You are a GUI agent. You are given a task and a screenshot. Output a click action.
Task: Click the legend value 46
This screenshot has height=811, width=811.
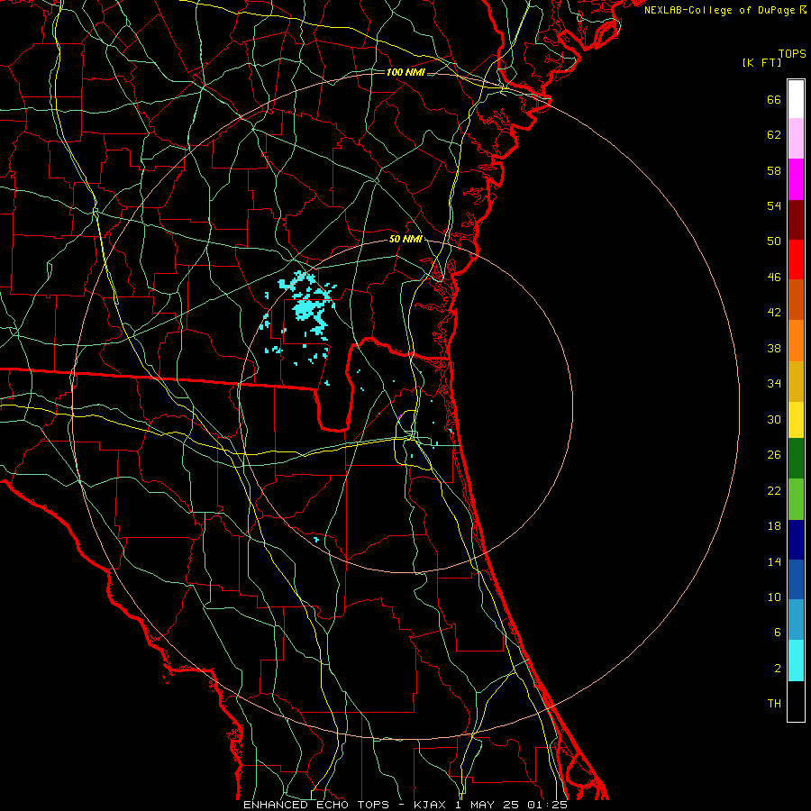tap(774, 278)
